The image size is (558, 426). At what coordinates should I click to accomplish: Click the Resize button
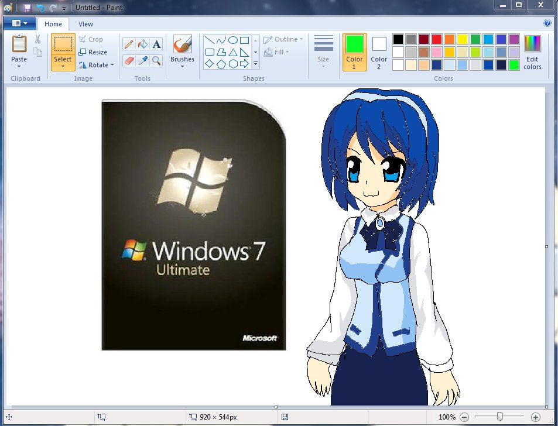(x=93, y=52)
